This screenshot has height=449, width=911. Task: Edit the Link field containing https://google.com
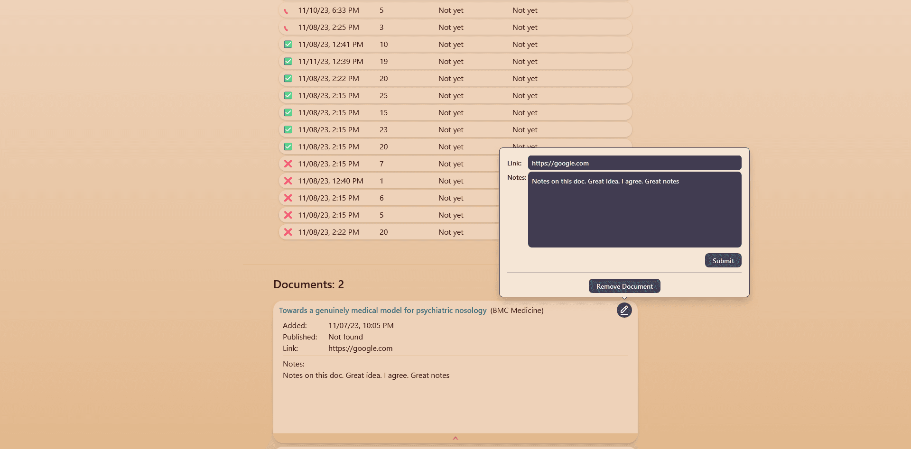[634, 163]
